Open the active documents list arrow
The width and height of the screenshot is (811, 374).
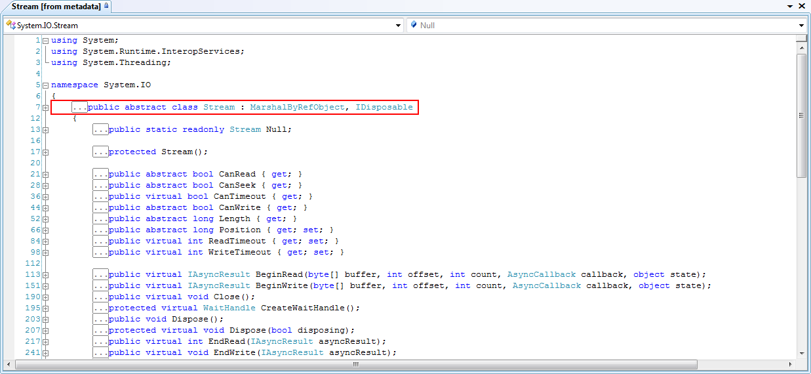coord(791,6)
